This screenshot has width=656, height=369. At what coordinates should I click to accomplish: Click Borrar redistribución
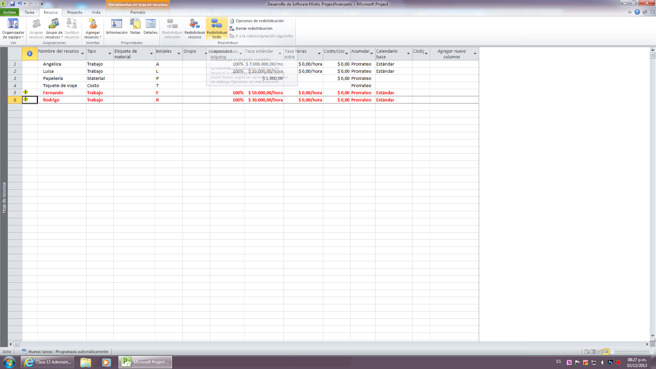click(x=251, y=28)
